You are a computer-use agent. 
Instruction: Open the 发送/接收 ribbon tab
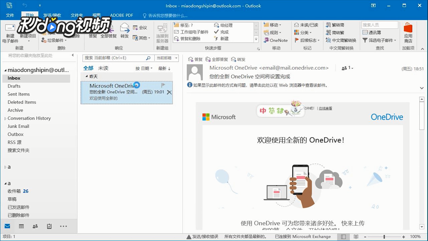click(52, 15)
